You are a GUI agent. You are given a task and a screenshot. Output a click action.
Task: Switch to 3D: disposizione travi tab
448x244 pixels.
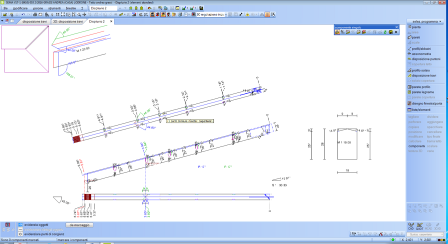68,21
